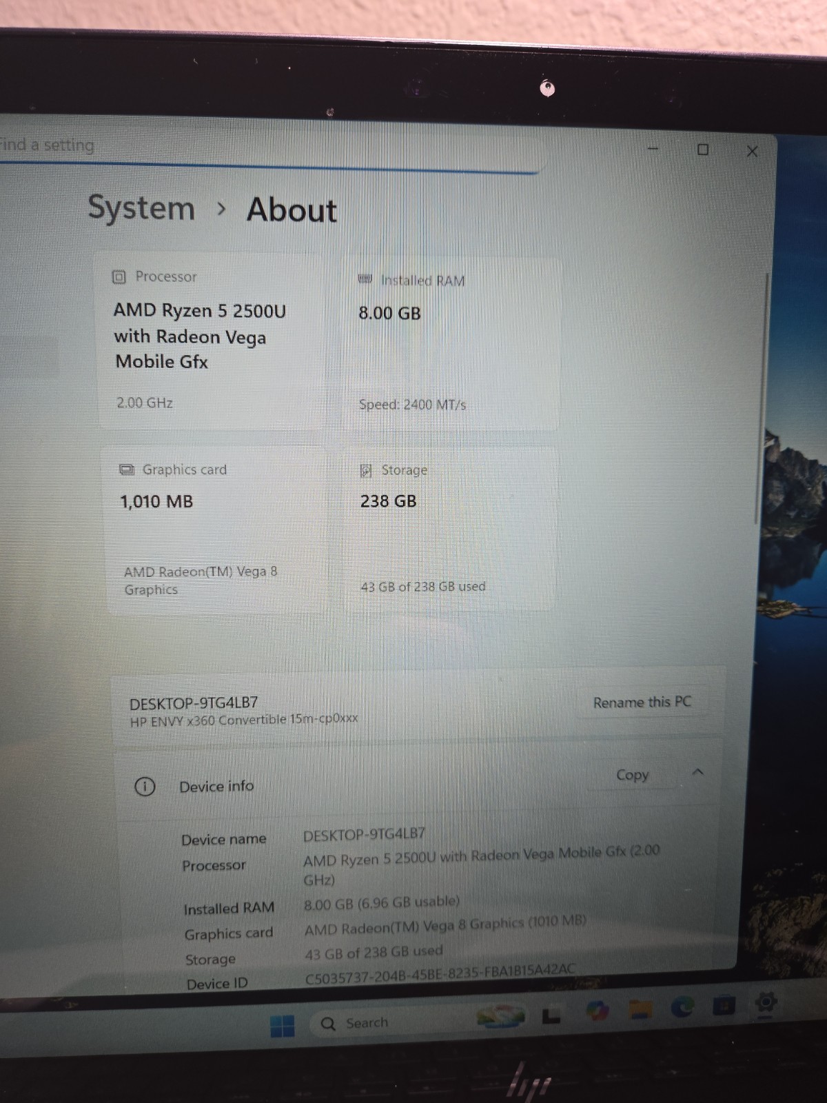The height and width of the screenshot is (1103, 827).
Task: Open Microsoft Store from the taskbar
Action: pos(724,1006)
